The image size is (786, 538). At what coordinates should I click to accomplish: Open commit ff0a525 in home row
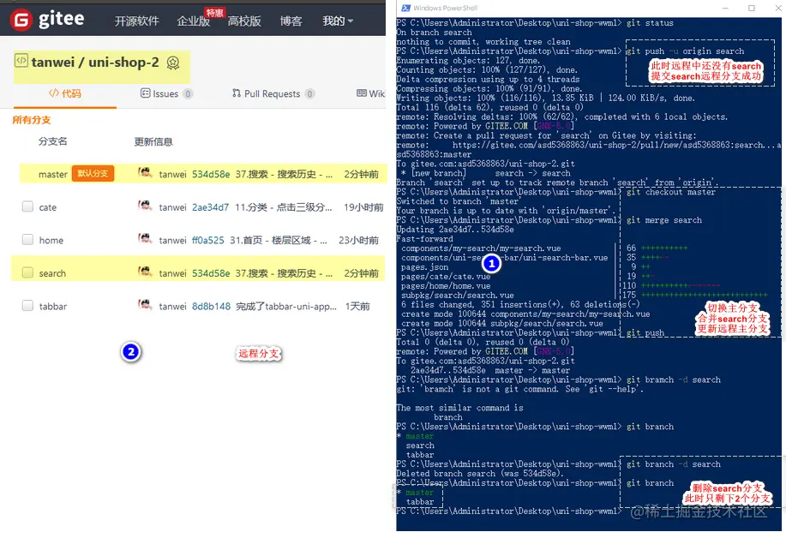pyautogui.click(x=208, y=241)
